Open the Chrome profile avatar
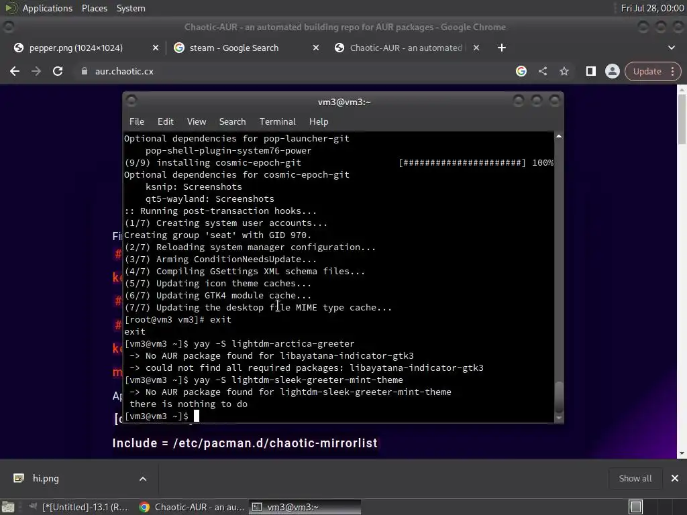 (x=612, y=71)
